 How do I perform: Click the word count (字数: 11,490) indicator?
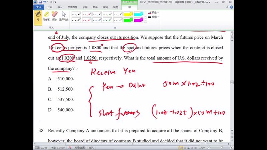[x=57, y=147]
